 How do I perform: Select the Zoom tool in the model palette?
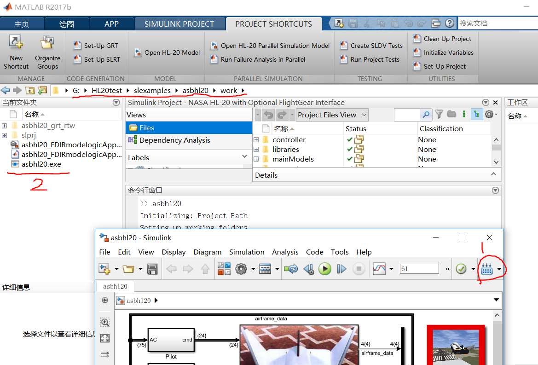tap(104, 322)
